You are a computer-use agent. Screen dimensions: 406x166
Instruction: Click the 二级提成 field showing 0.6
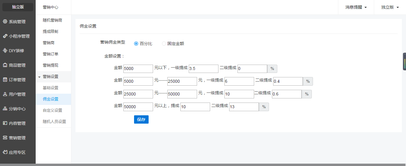click(287, 94)
